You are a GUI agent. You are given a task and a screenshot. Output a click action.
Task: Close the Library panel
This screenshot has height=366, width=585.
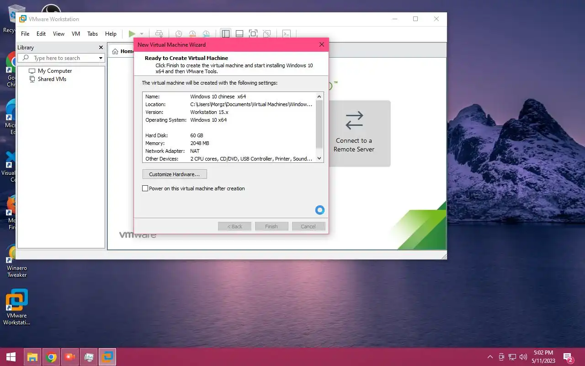point(101,48)
